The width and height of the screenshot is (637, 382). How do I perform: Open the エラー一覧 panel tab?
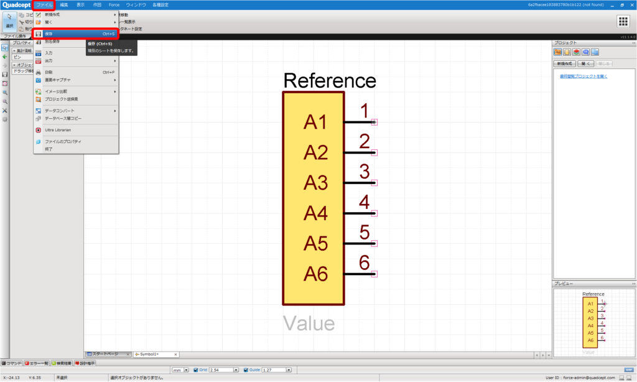37,363
